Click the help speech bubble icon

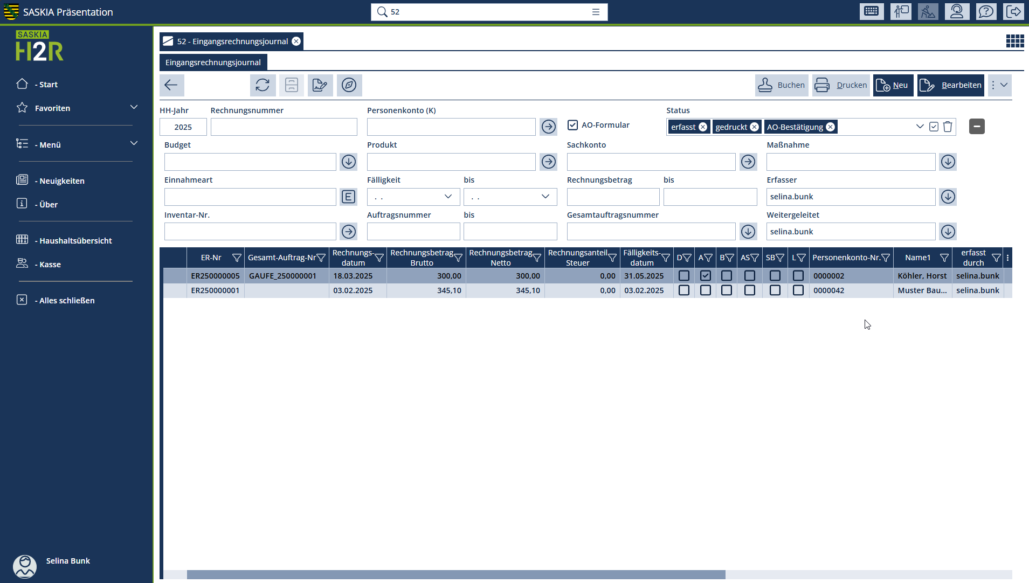pyautogui.click(x=986, y=12)
